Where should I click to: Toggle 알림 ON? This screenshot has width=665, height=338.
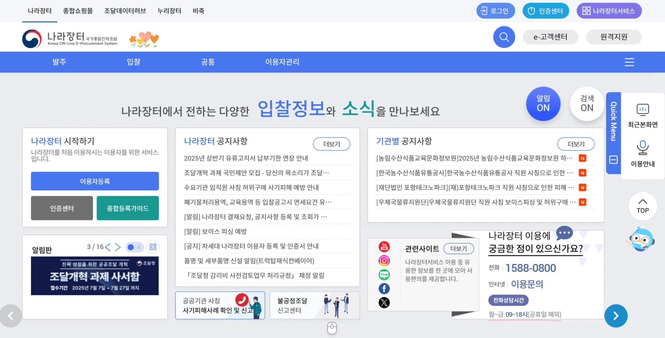tap(543, 103)
